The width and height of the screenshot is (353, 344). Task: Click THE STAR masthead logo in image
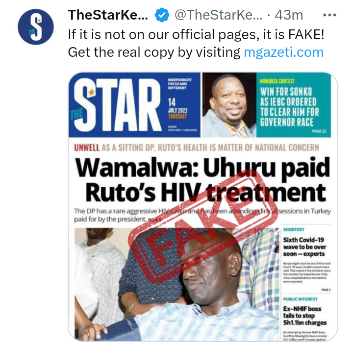(x=116, y=104)
